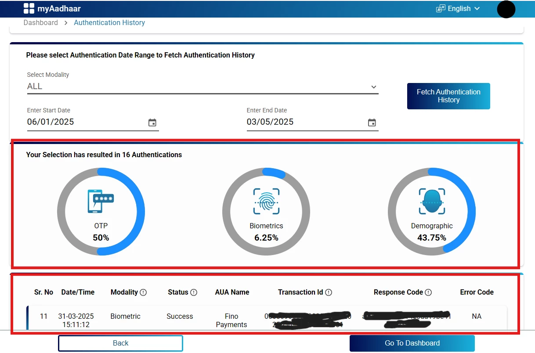Focus the Start Date field showing 06/01/2025
The height and width of the screenshot is (353, 535).
pyautogui.click(x=93, y=122)
